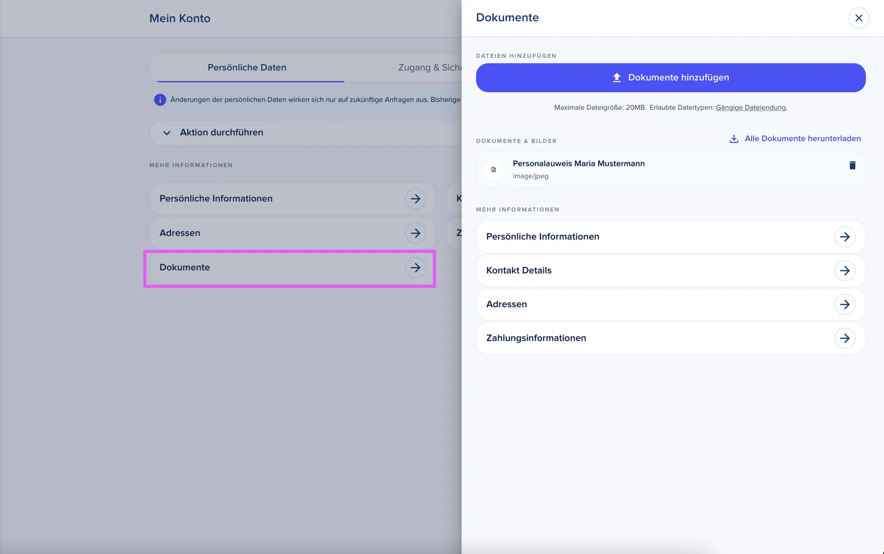Screen dimensions: 884x554
Task: Click arrow icon in Mein Konto Persönliche Informationen
Action: tap(415, 198)
